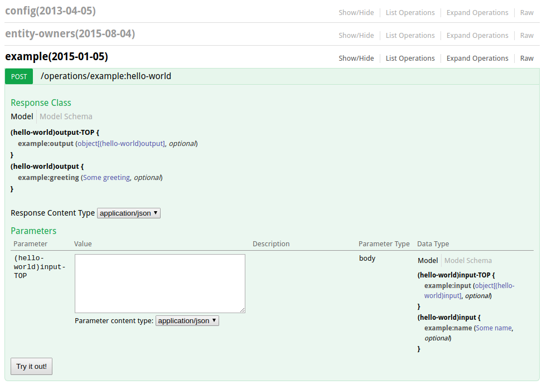Click Show/Hide for the example API
This screenshot has width=542, height=385.
tap(356, 59)
